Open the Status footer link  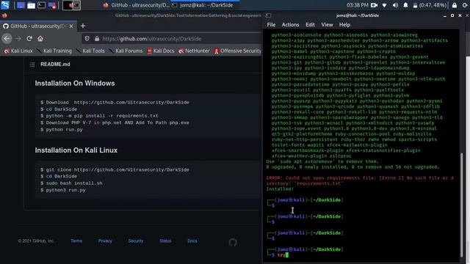(x=165, y=241)
